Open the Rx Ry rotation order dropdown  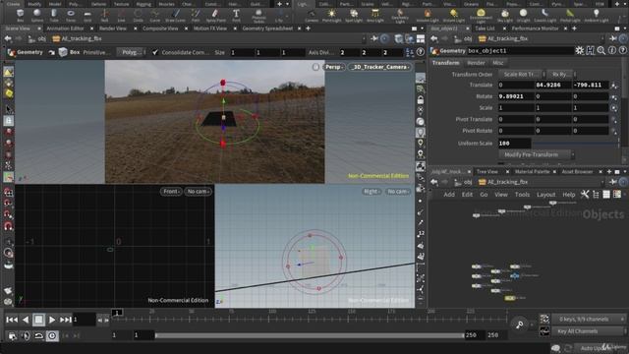click(561, 75)
